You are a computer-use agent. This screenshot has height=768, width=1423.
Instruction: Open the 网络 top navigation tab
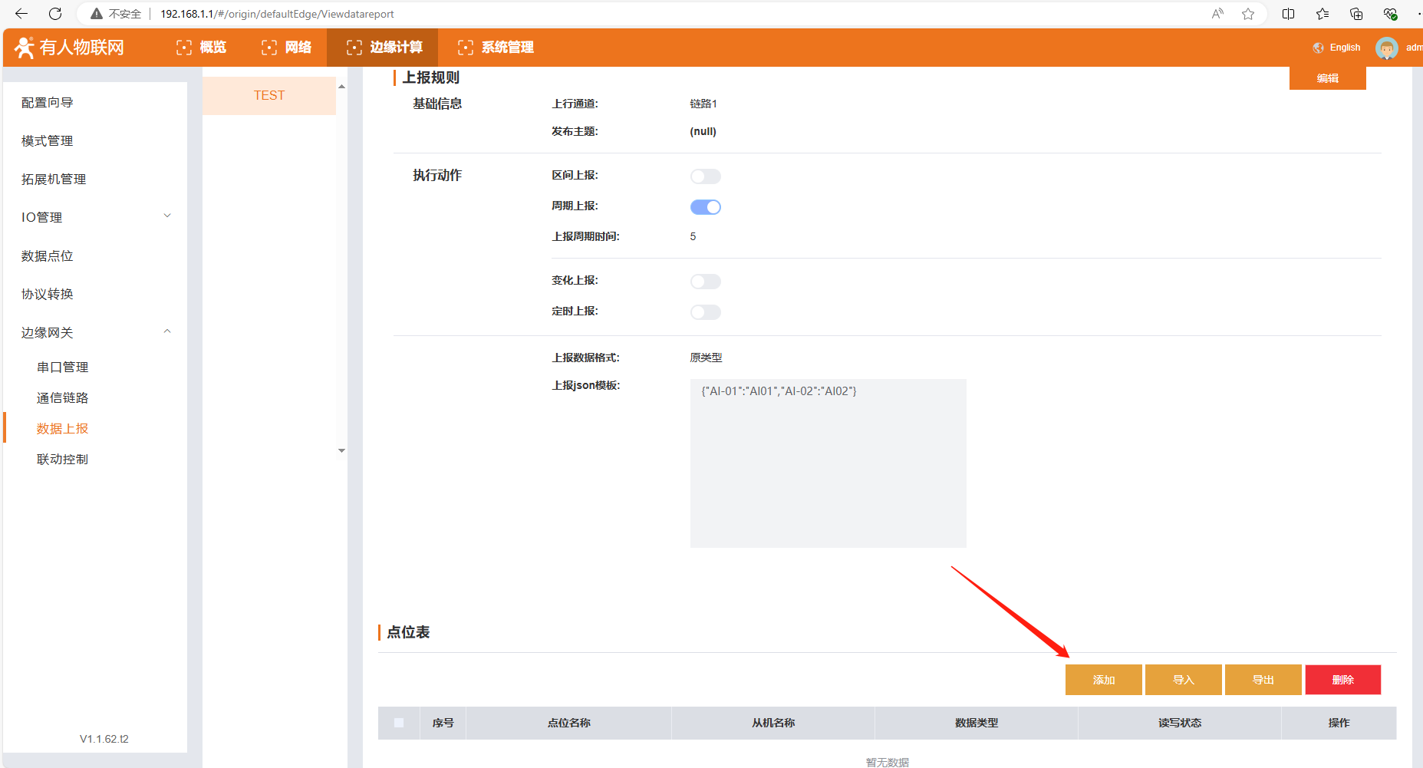click(287, 48)
